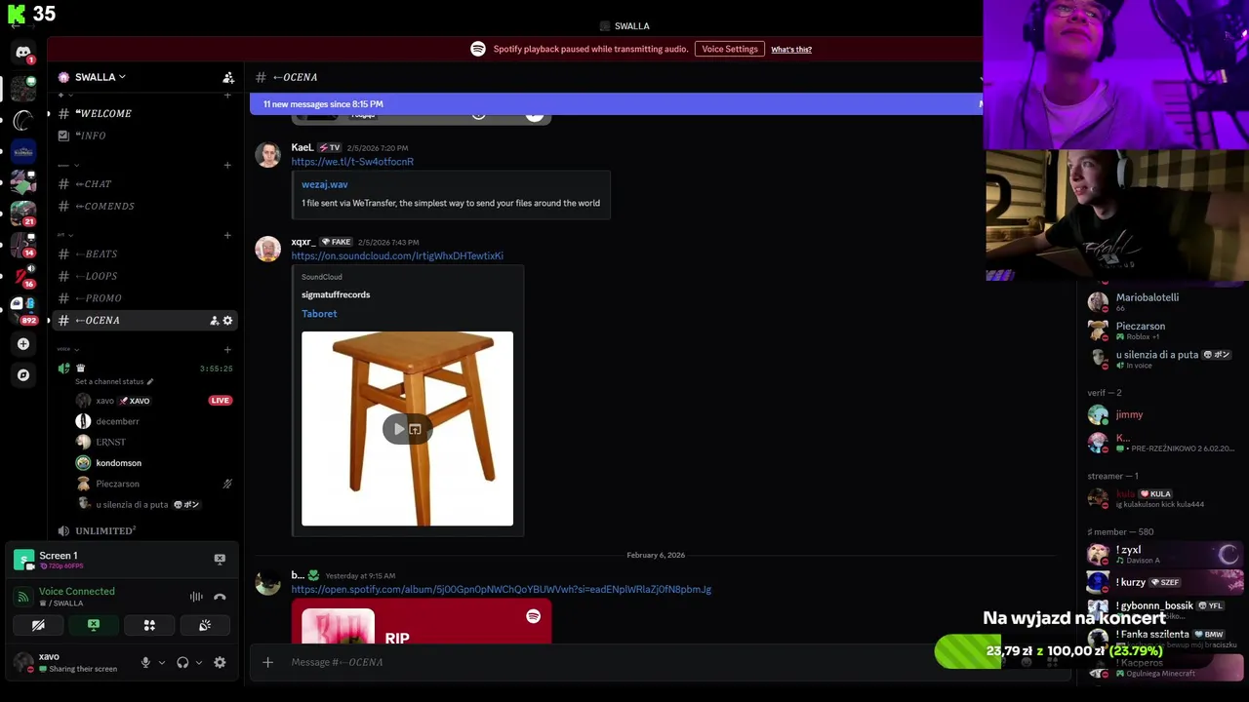Screen dimensions: 1249x702
Task: Open voice connection signal icon
Action: tap(22, 597)
